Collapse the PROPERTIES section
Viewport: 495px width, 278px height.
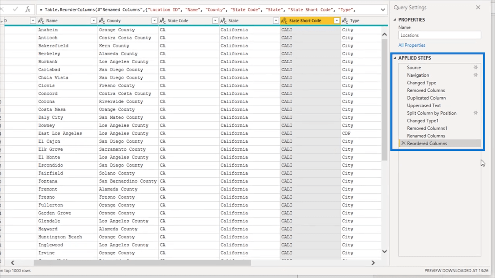point(395,19)
